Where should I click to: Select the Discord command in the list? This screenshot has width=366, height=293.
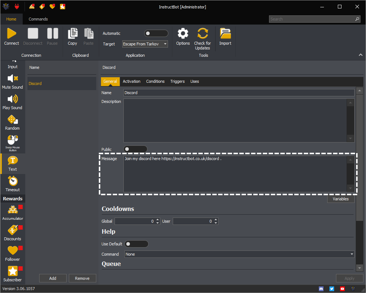click(x=62, y=84)
